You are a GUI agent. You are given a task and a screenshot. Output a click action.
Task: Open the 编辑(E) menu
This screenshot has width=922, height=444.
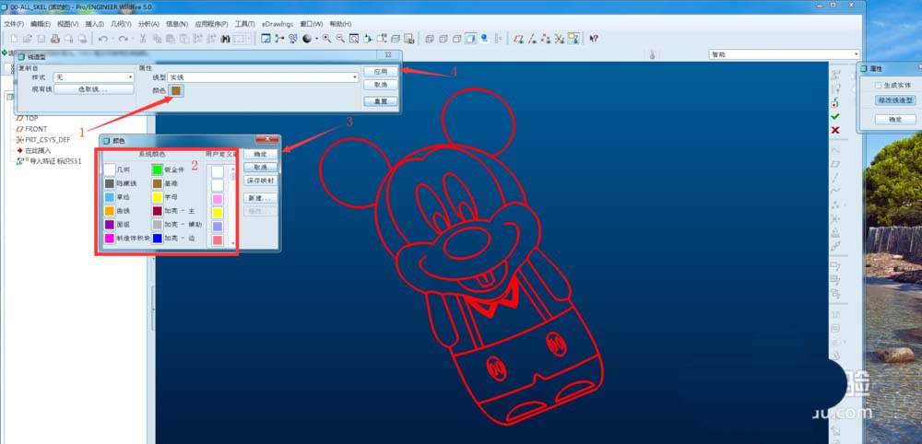coord(41,24)
